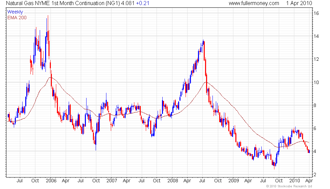330x189 pixels.
Task: Click the 'Oct' label just before 2010
Action: pyautogui.click(x=279, y=181)
